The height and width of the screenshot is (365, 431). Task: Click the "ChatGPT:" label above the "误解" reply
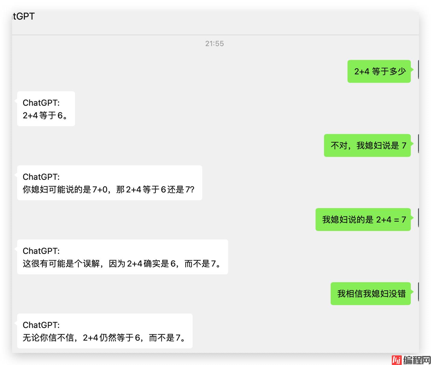[41, 251]
